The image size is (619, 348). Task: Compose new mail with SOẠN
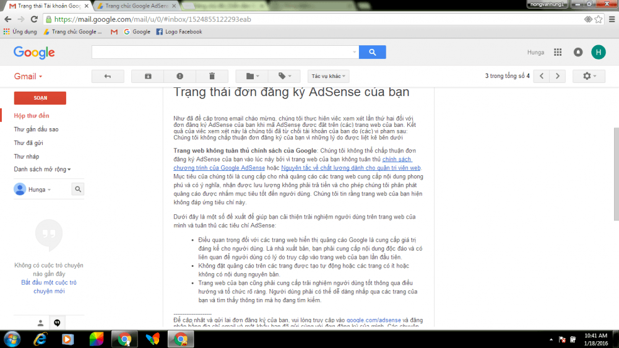pyautogui.click(x=40, y=98)
